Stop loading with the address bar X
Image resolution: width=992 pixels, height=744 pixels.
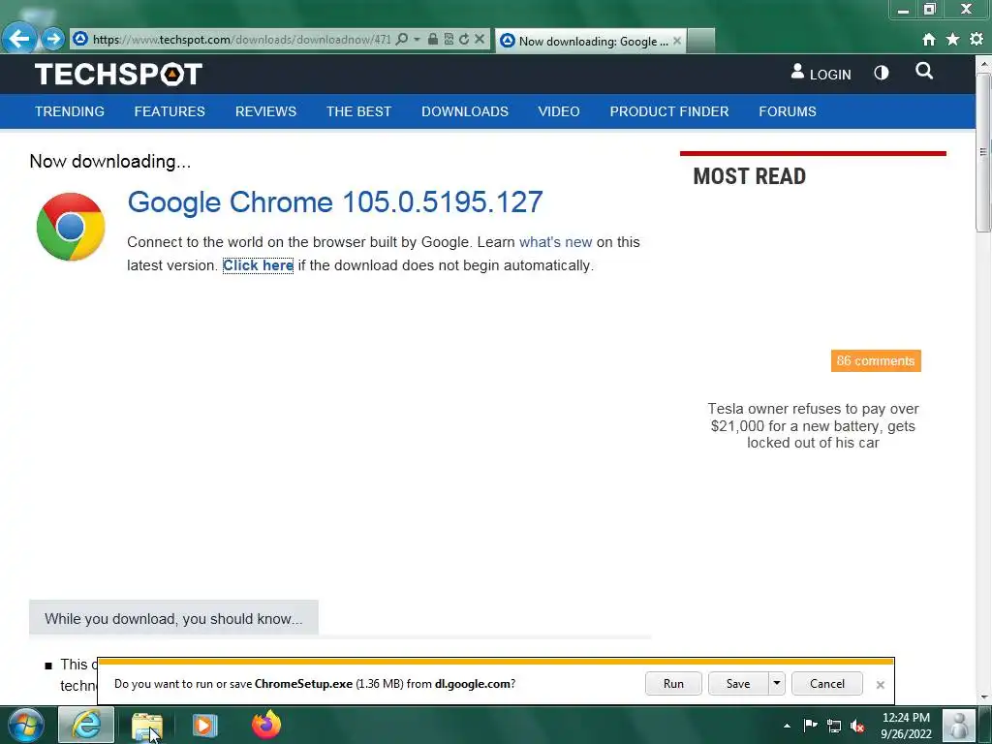coord(480,39)
